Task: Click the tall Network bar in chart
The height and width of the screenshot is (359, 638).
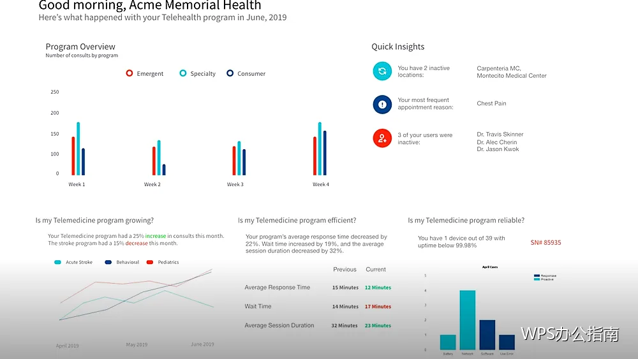Action: pos(468,320)
